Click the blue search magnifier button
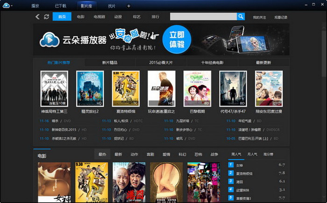The width and height of the screenshot is (327, 203). [x=241, y=17]
